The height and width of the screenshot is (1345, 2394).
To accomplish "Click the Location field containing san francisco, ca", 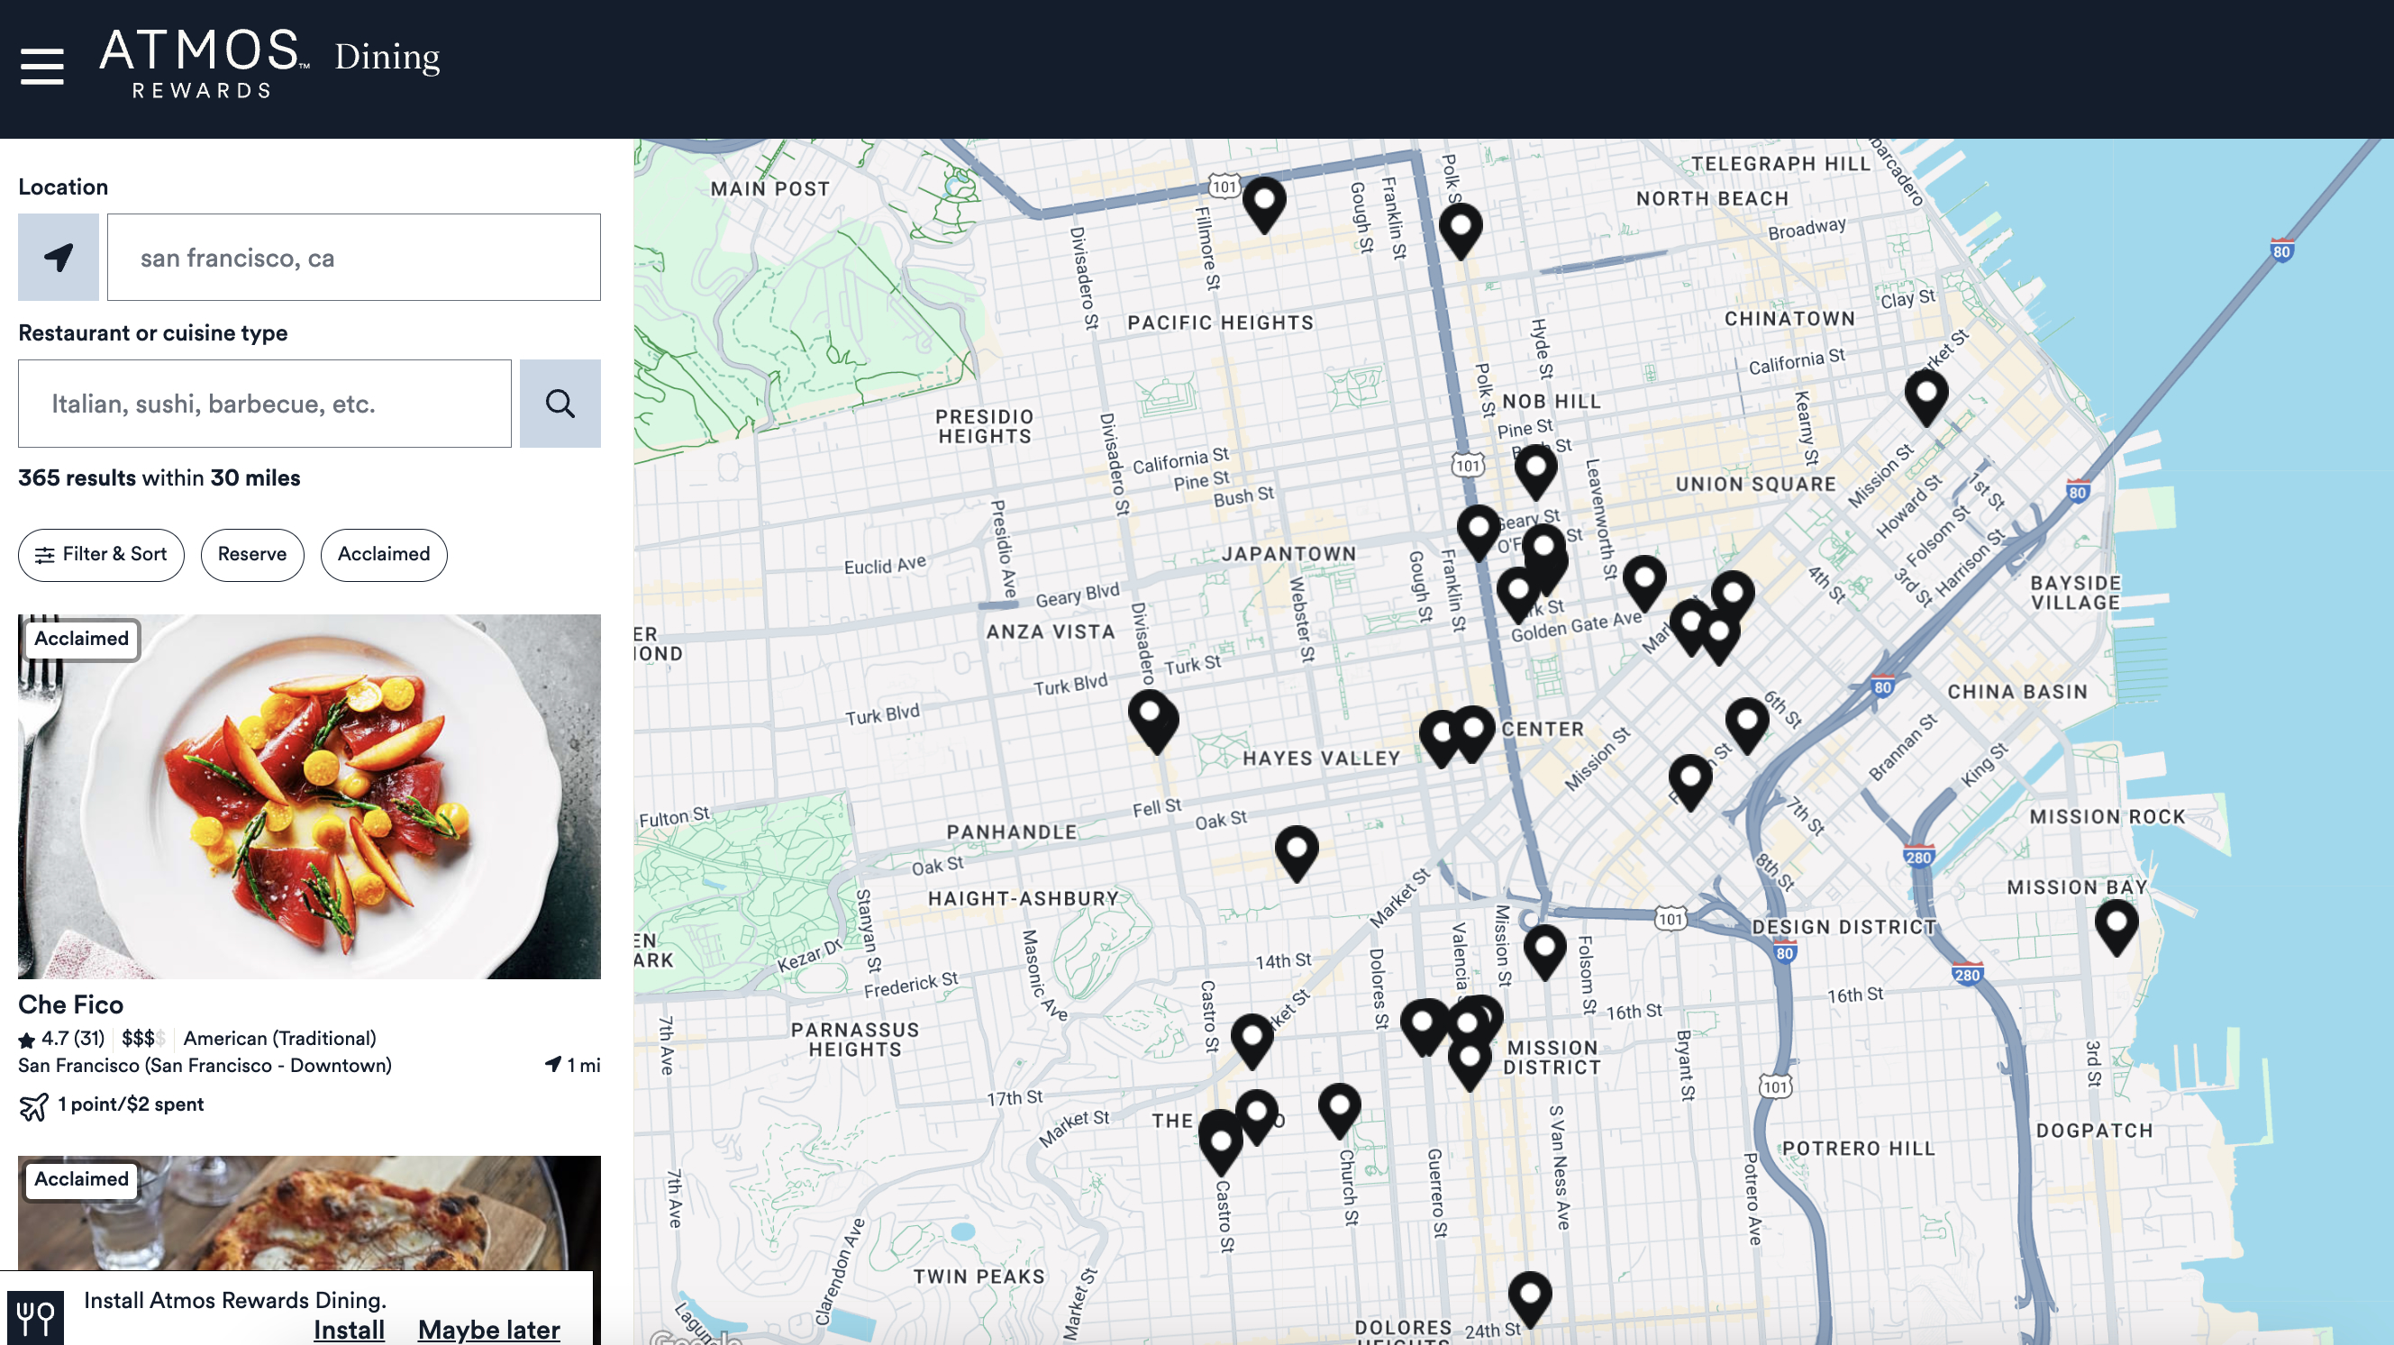I will click(x=353, y=258).
